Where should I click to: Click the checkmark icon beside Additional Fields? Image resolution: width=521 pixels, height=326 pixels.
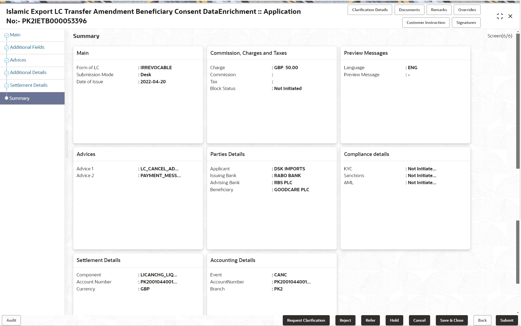pyautogui.click(x=7, y=48)
